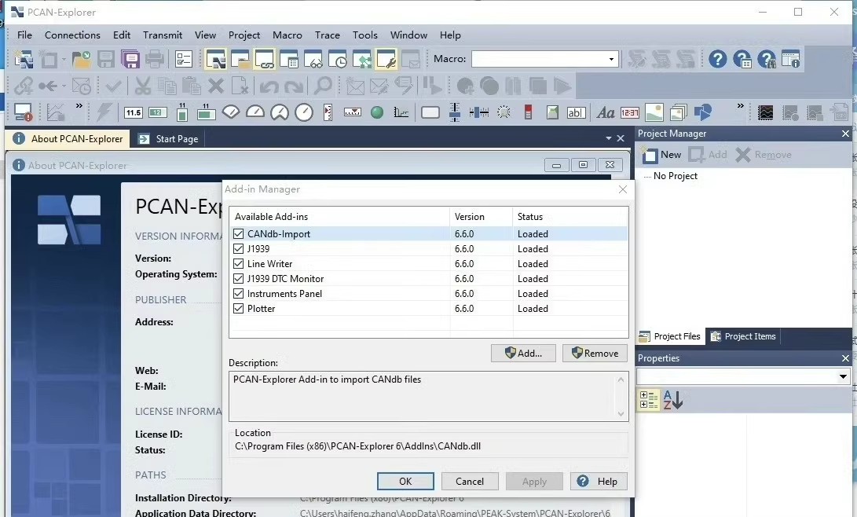Click the Cancel button

click(470, 482)
